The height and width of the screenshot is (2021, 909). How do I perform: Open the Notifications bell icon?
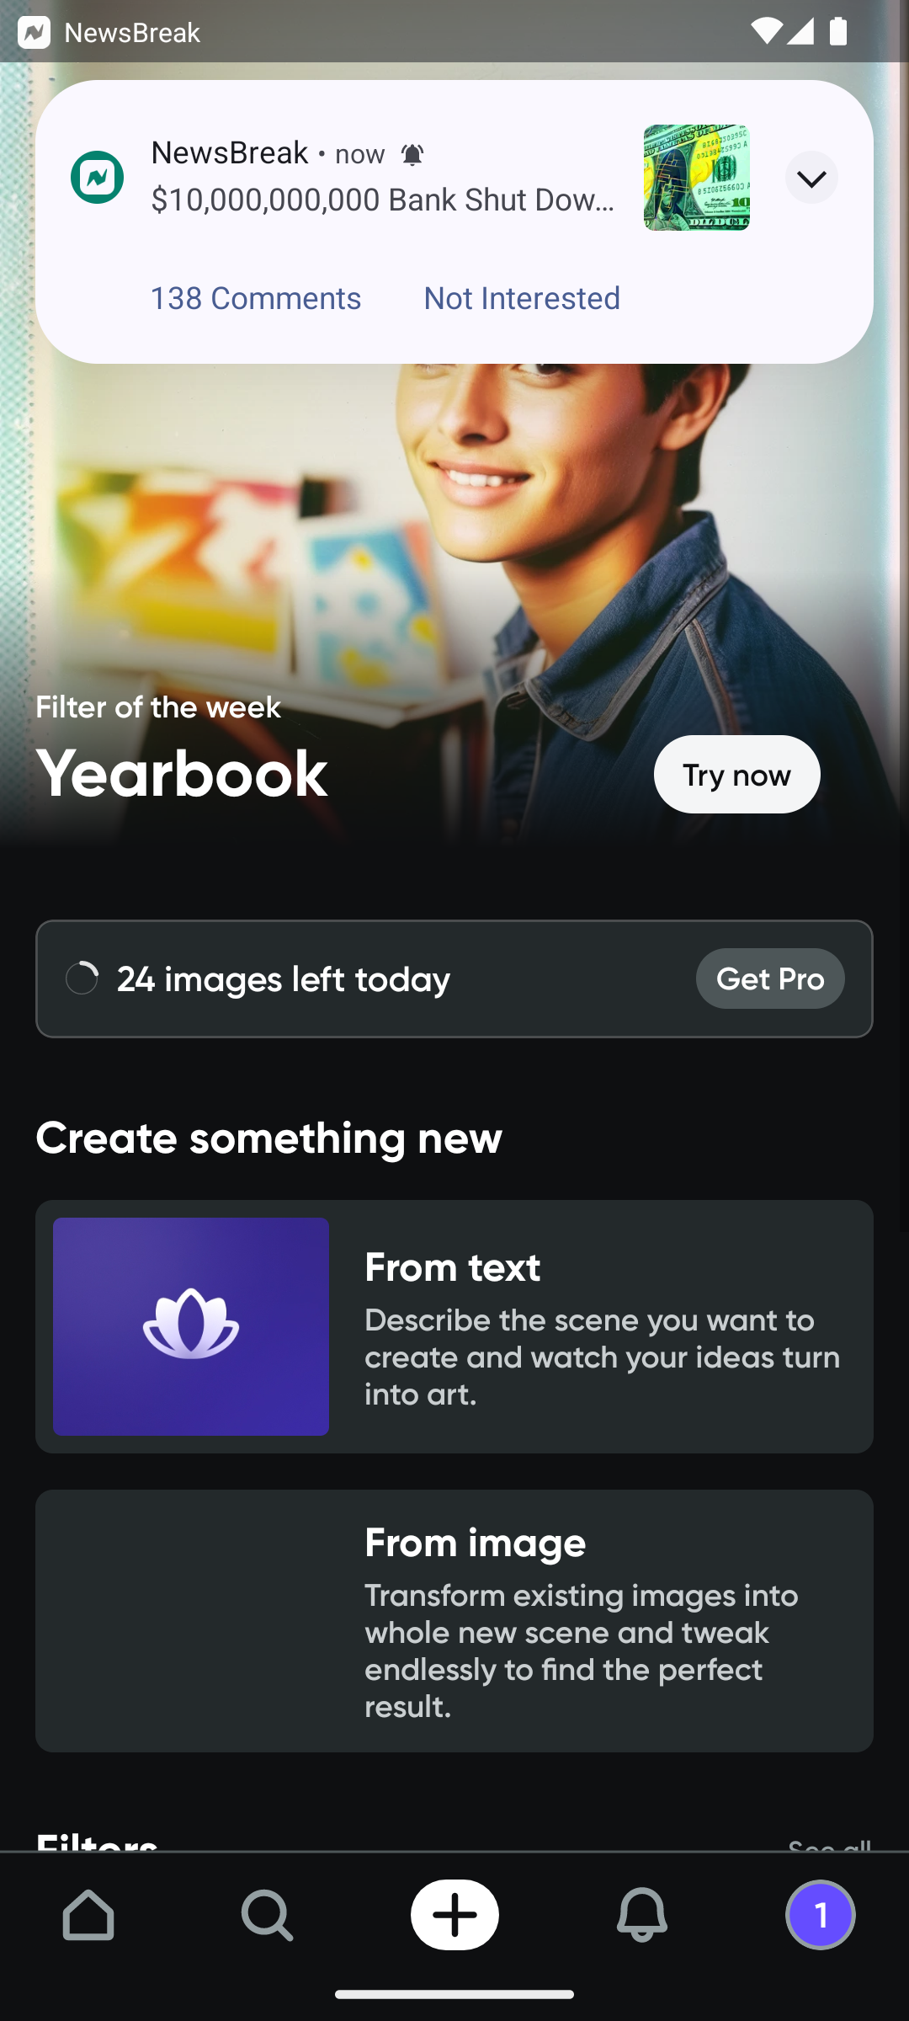641,1914
